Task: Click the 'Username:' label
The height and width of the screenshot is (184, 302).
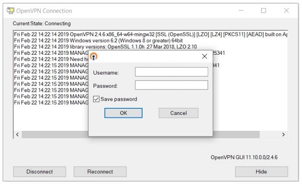Action: 106,72
